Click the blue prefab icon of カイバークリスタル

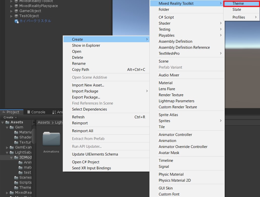pos(16,21)
